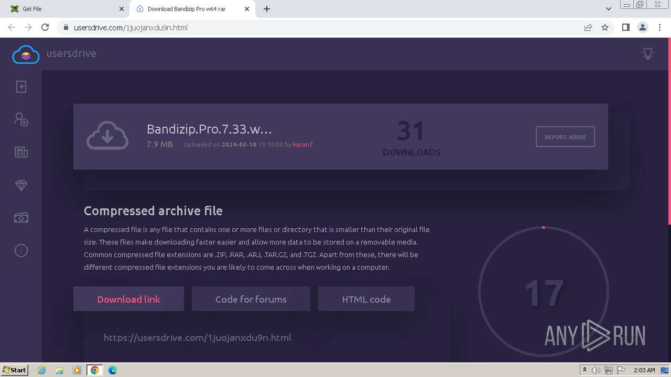Click the address bar URL field

point(320,27)
